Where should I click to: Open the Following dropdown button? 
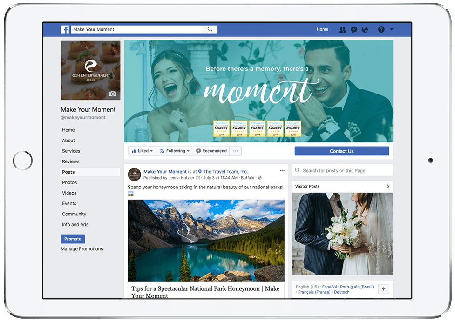tap(175, 151)
